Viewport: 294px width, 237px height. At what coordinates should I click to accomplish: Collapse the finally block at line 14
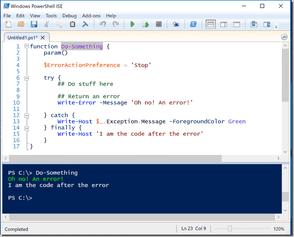pyautogui.click(x=27, y=128)
